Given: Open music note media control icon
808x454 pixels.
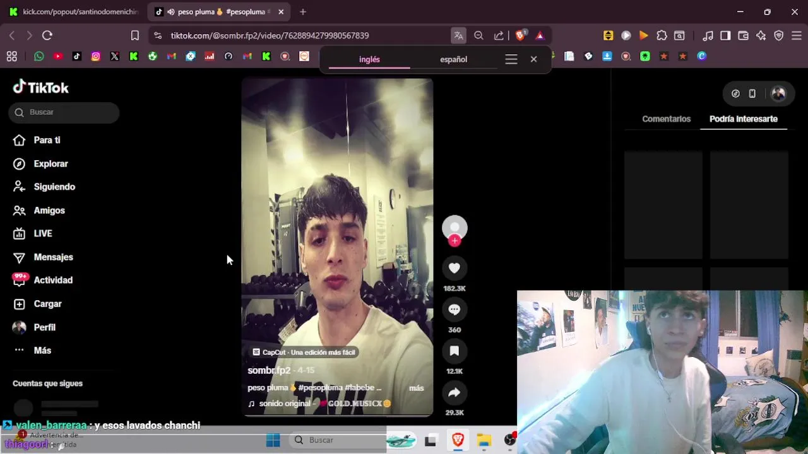Looking at the screenshot, I should point(708,35).
